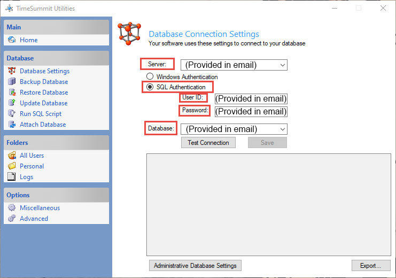Click the Attach Database icon
The image size is (396, 278).
pyautogui.click(x=12, y=125)
